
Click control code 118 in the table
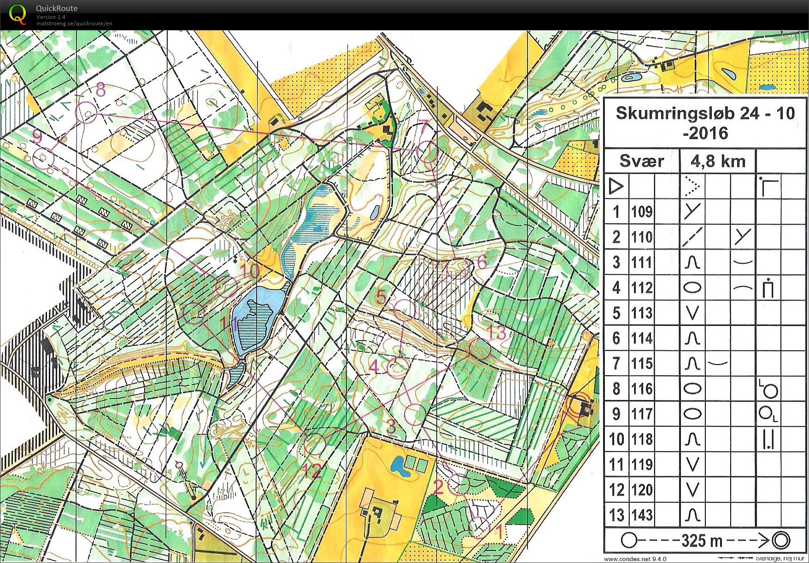pyautogui.click(x=642, y=439)
